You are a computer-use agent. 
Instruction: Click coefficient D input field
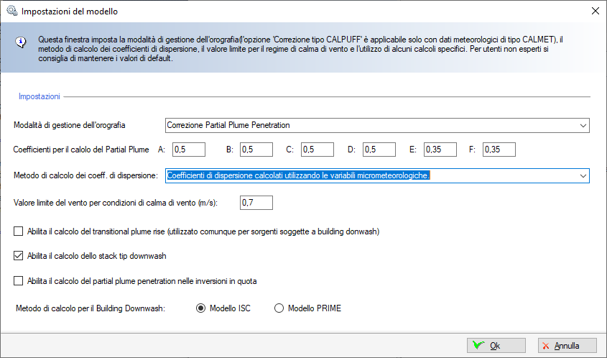click(x=379, y=150)
